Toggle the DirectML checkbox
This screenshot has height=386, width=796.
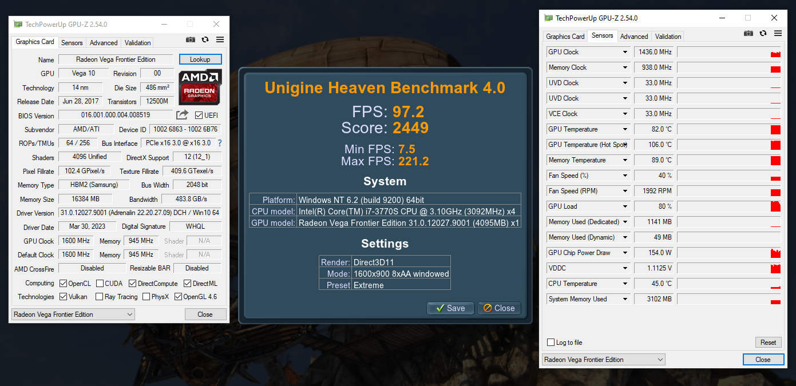click(x=188, y=284)
